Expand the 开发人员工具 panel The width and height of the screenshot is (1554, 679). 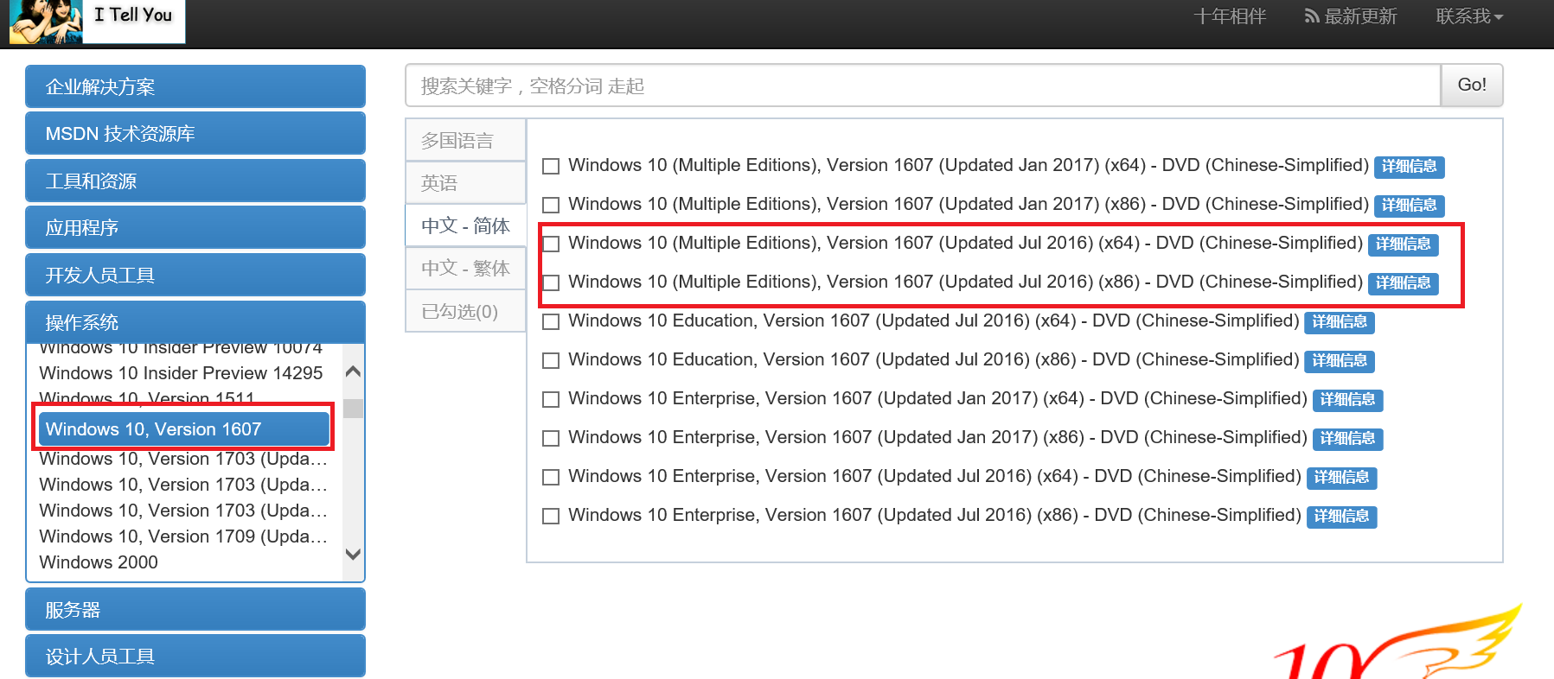click(x=195, y=275)
